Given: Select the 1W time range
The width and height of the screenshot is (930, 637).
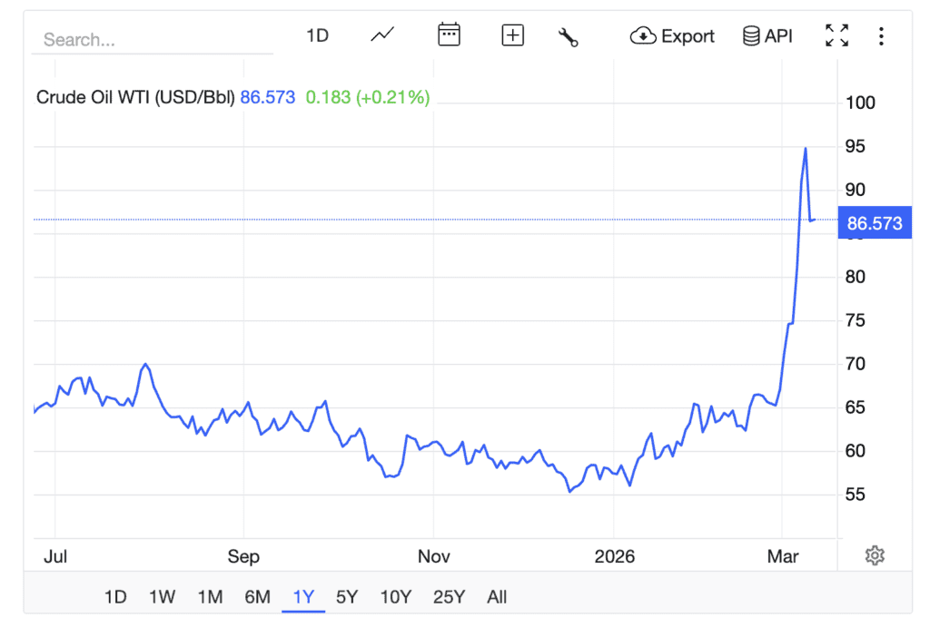Looking at the screenshot, I should [x=162, y=597].
